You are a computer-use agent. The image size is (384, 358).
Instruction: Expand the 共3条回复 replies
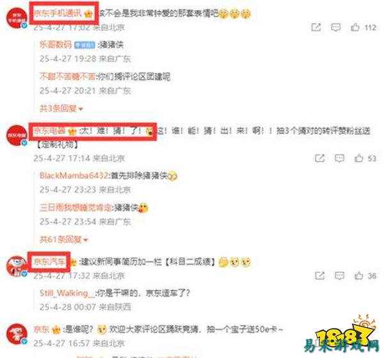tap(61, 108)
